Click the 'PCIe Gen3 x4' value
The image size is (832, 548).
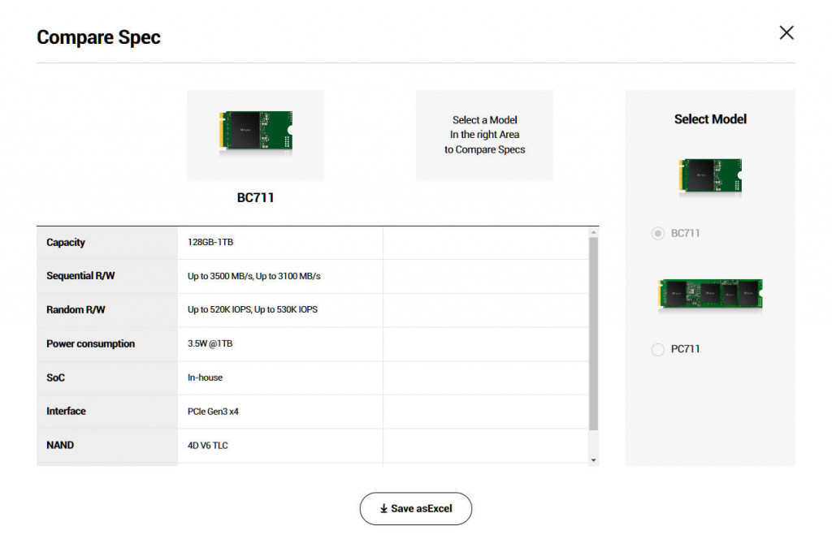point(213,412)
